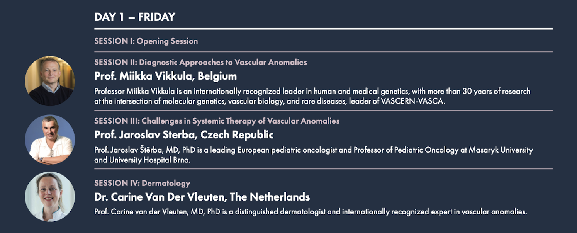
Task: Click Carine Van Der Vleuten's portrait photo
Action: click(x=50, y=197)
